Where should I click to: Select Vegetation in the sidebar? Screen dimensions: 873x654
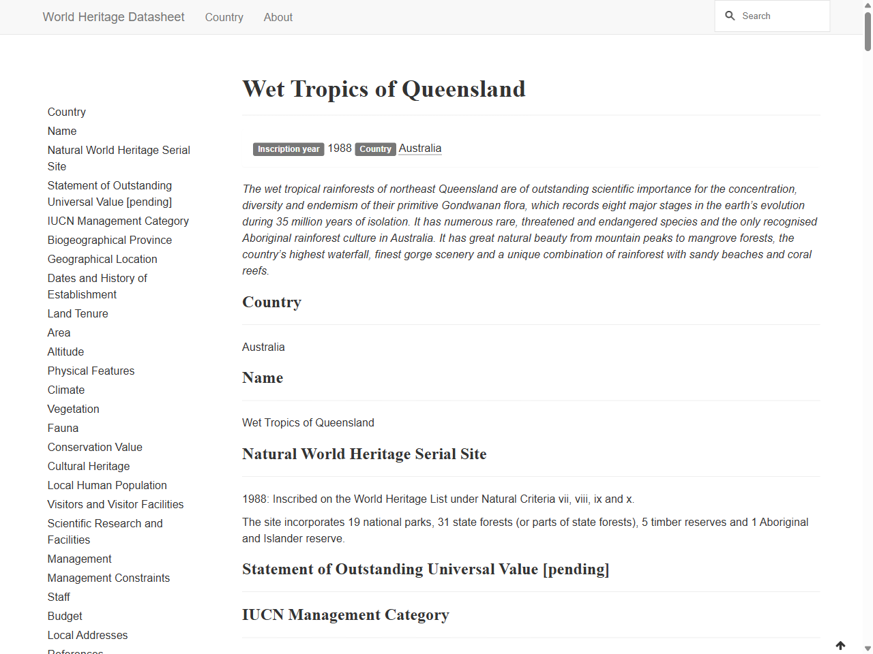click(x=73, y=409)
